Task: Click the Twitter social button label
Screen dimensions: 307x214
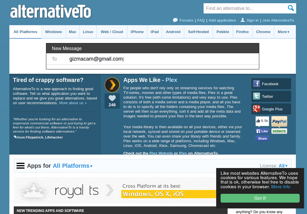Action: click(x=267, y=96)
